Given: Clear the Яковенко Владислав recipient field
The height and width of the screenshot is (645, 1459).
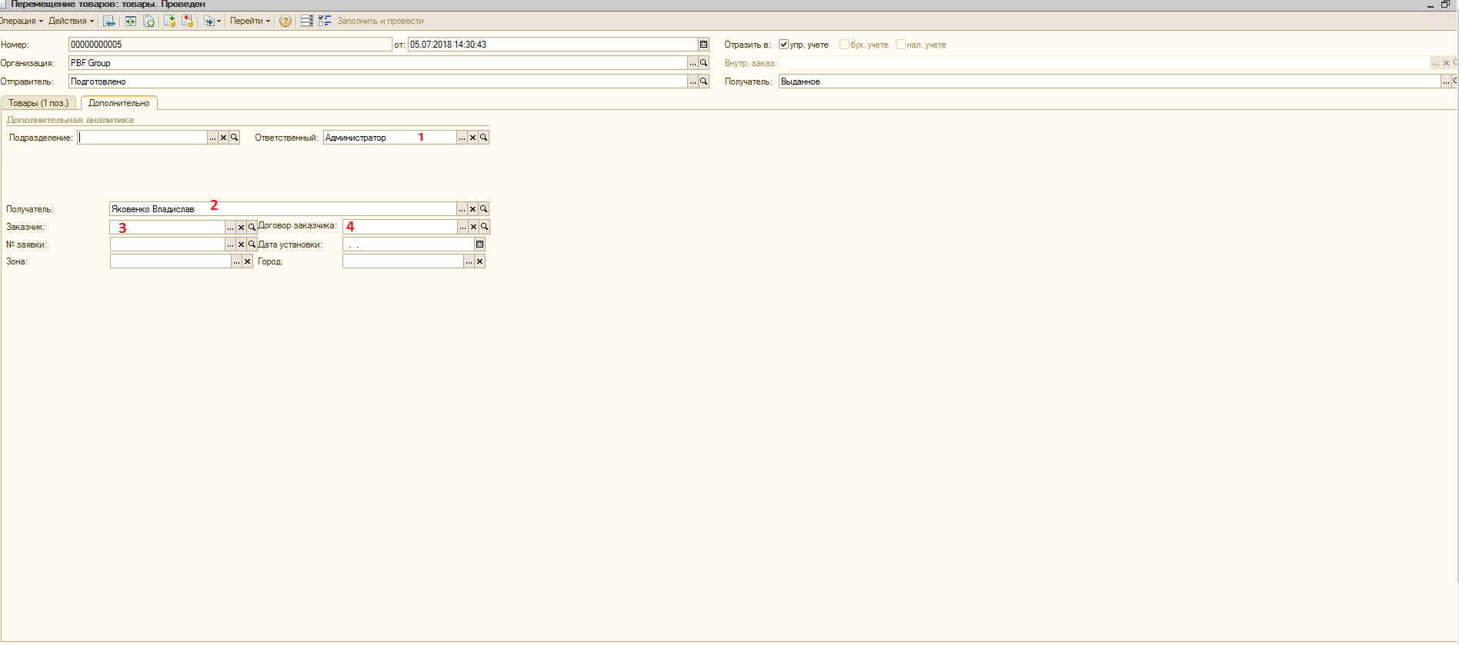Looking at the screenshot, I should 472,209.
